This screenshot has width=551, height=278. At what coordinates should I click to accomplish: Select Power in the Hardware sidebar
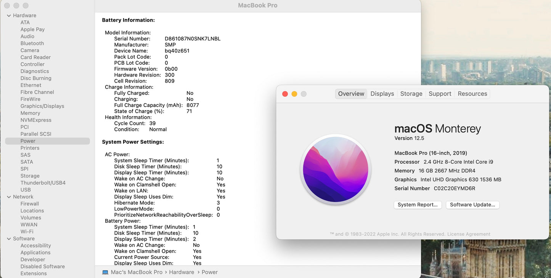click(x=28, y=141)
